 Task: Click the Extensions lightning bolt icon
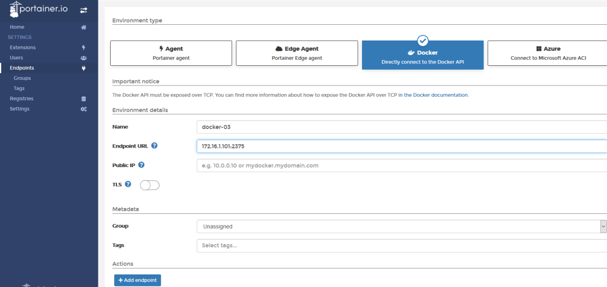[84, 48]
